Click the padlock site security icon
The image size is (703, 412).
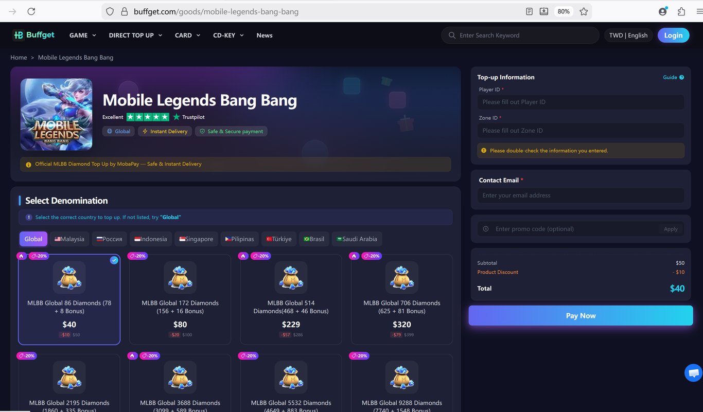pyautogui.click(x=124, y=11)
